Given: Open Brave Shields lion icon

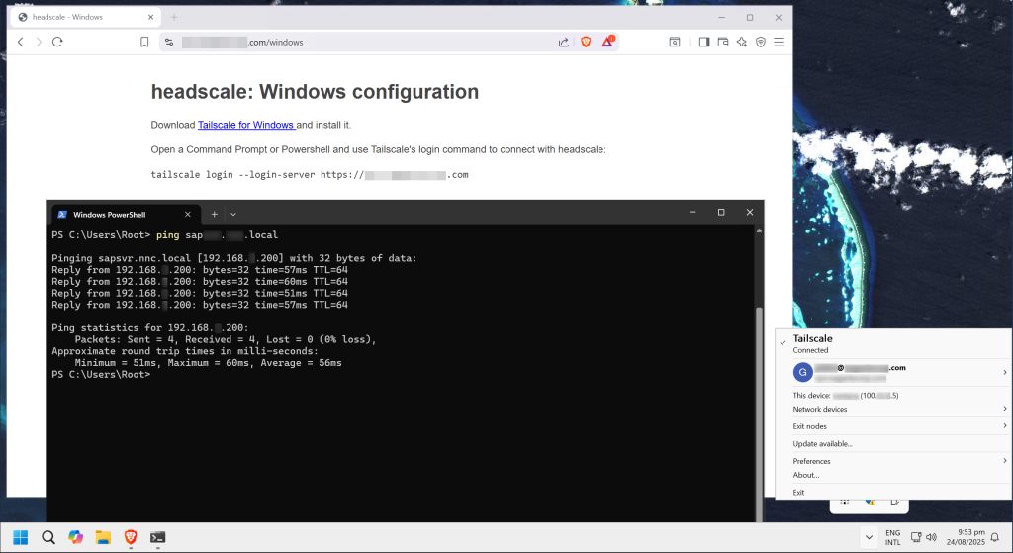Looking at the screenshot, I should tap(586, 42).
